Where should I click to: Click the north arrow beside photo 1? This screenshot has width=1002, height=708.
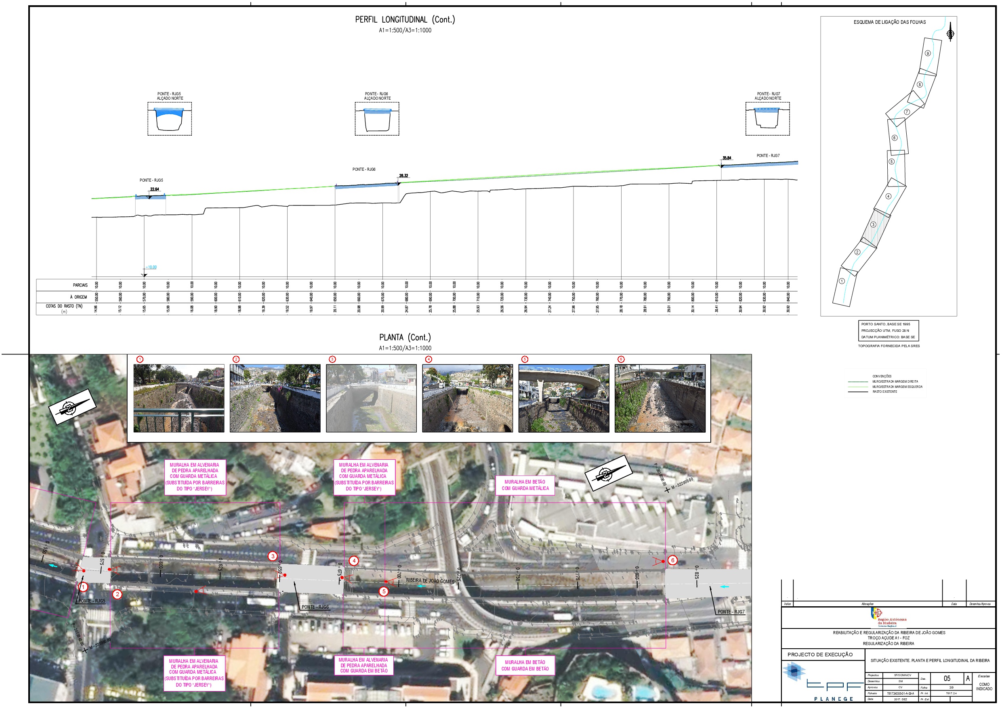pos(71,406)
